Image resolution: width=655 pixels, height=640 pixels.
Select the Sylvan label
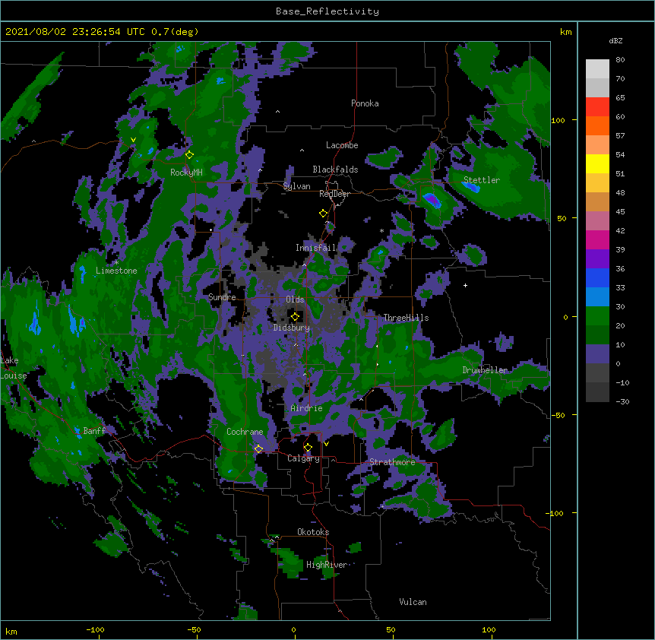(296, 186)
